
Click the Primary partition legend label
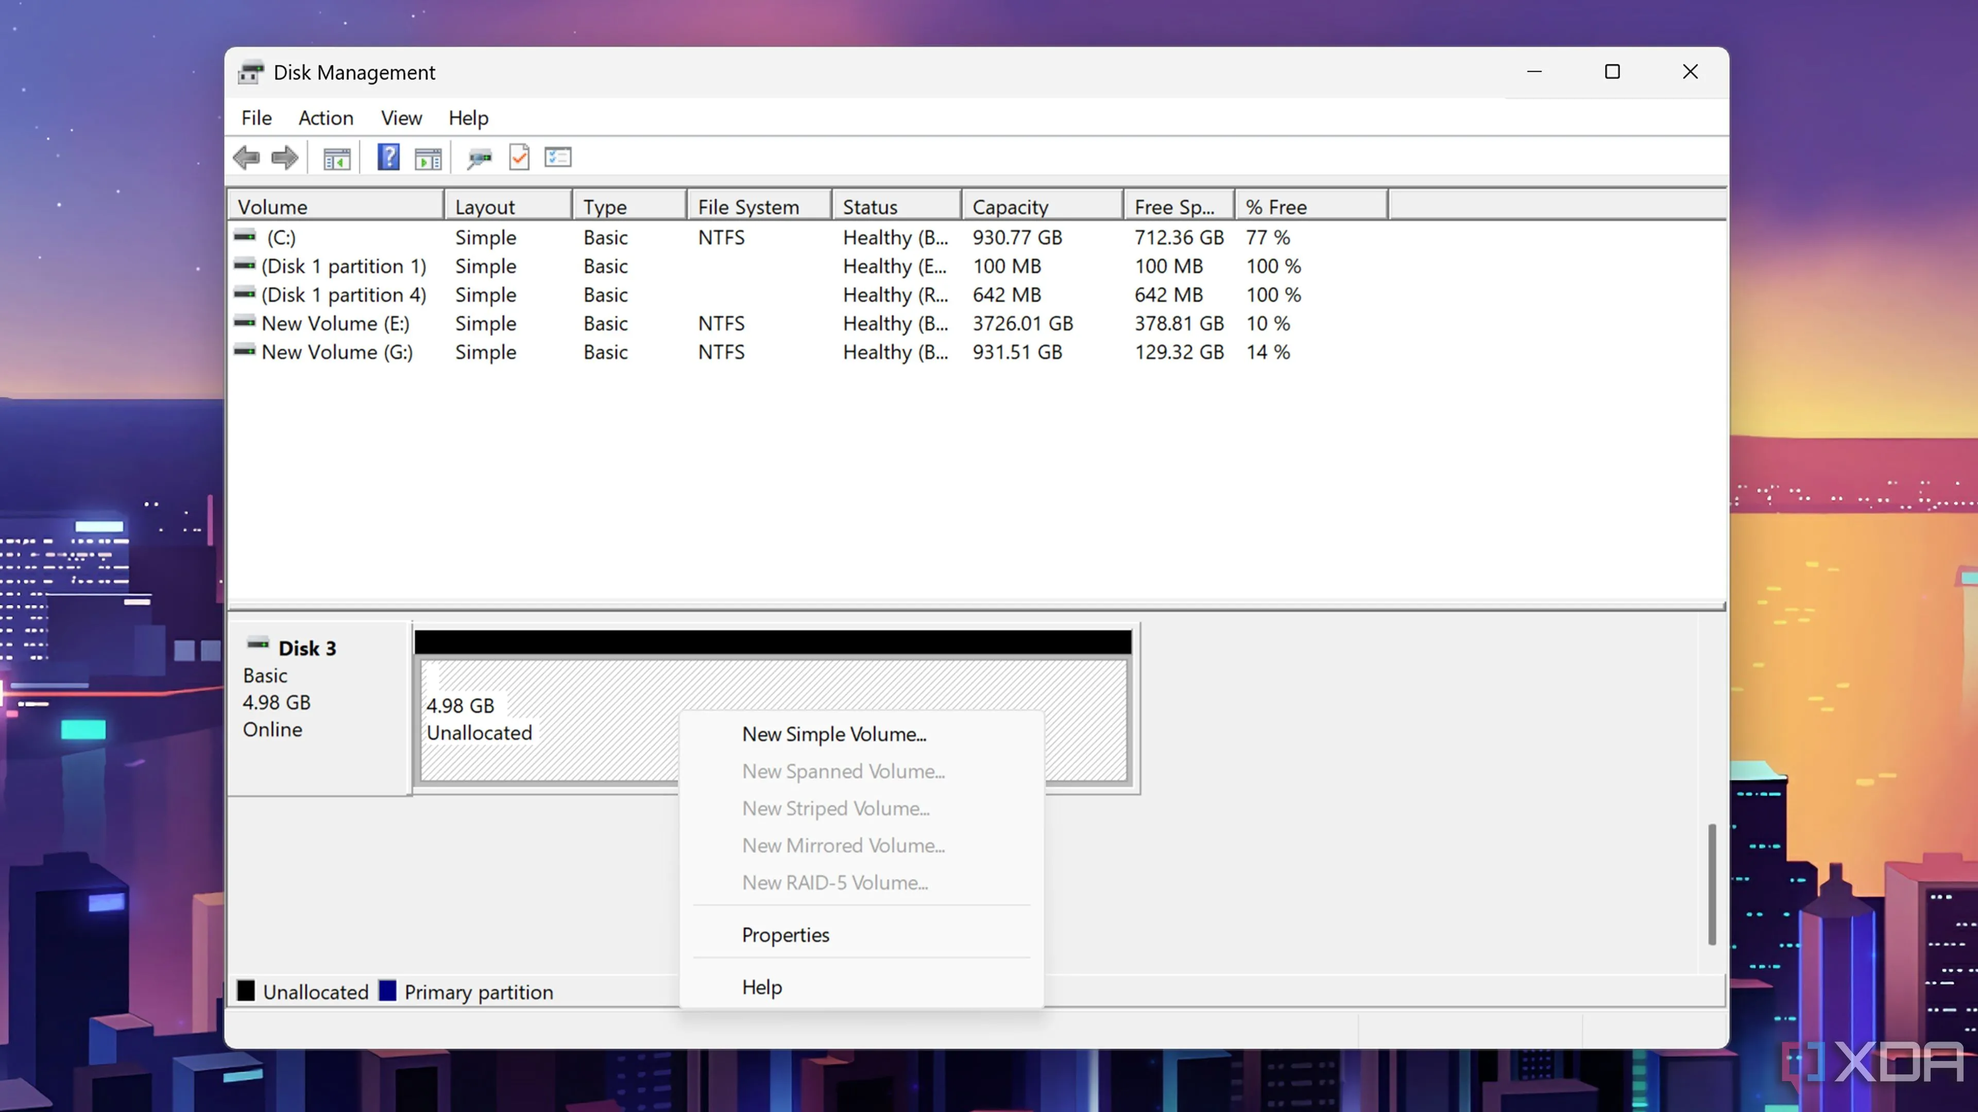pyautogui.click(x=479, y=992)
